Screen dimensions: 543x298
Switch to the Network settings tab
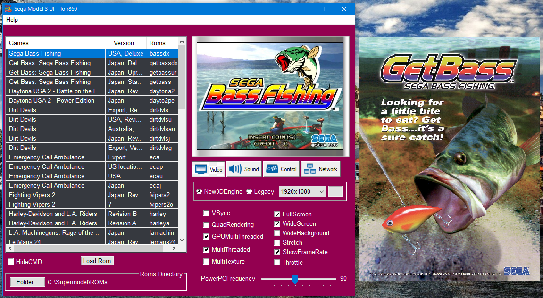(x=320, y=169)
